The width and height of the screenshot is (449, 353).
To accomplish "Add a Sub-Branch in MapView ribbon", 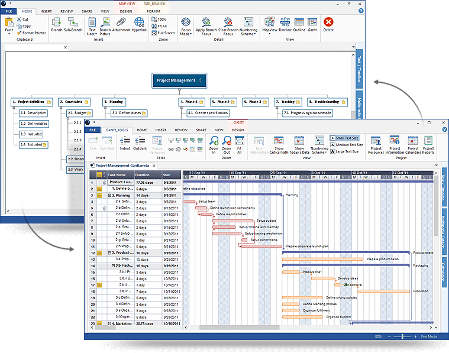I will [x=73, y=24].
